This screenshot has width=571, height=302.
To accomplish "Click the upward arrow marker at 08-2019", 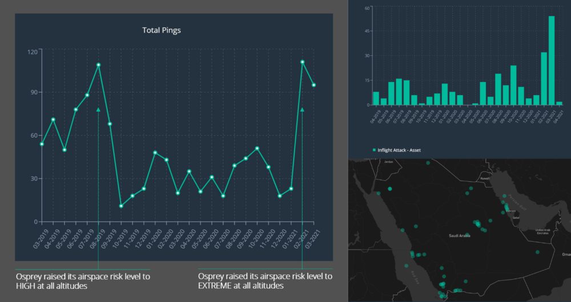I will point(98,109).
